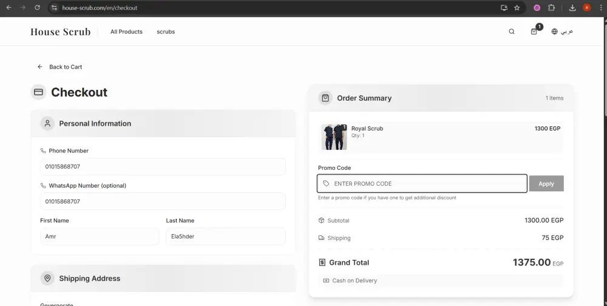Screen dimensions: 607x306
Task: Click the Royal Scrub product name
Action: tap(367, 129)
